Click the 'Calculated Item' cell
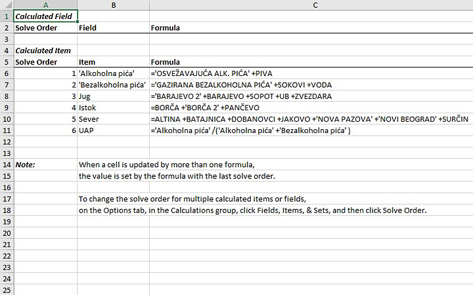 (45, 50)
